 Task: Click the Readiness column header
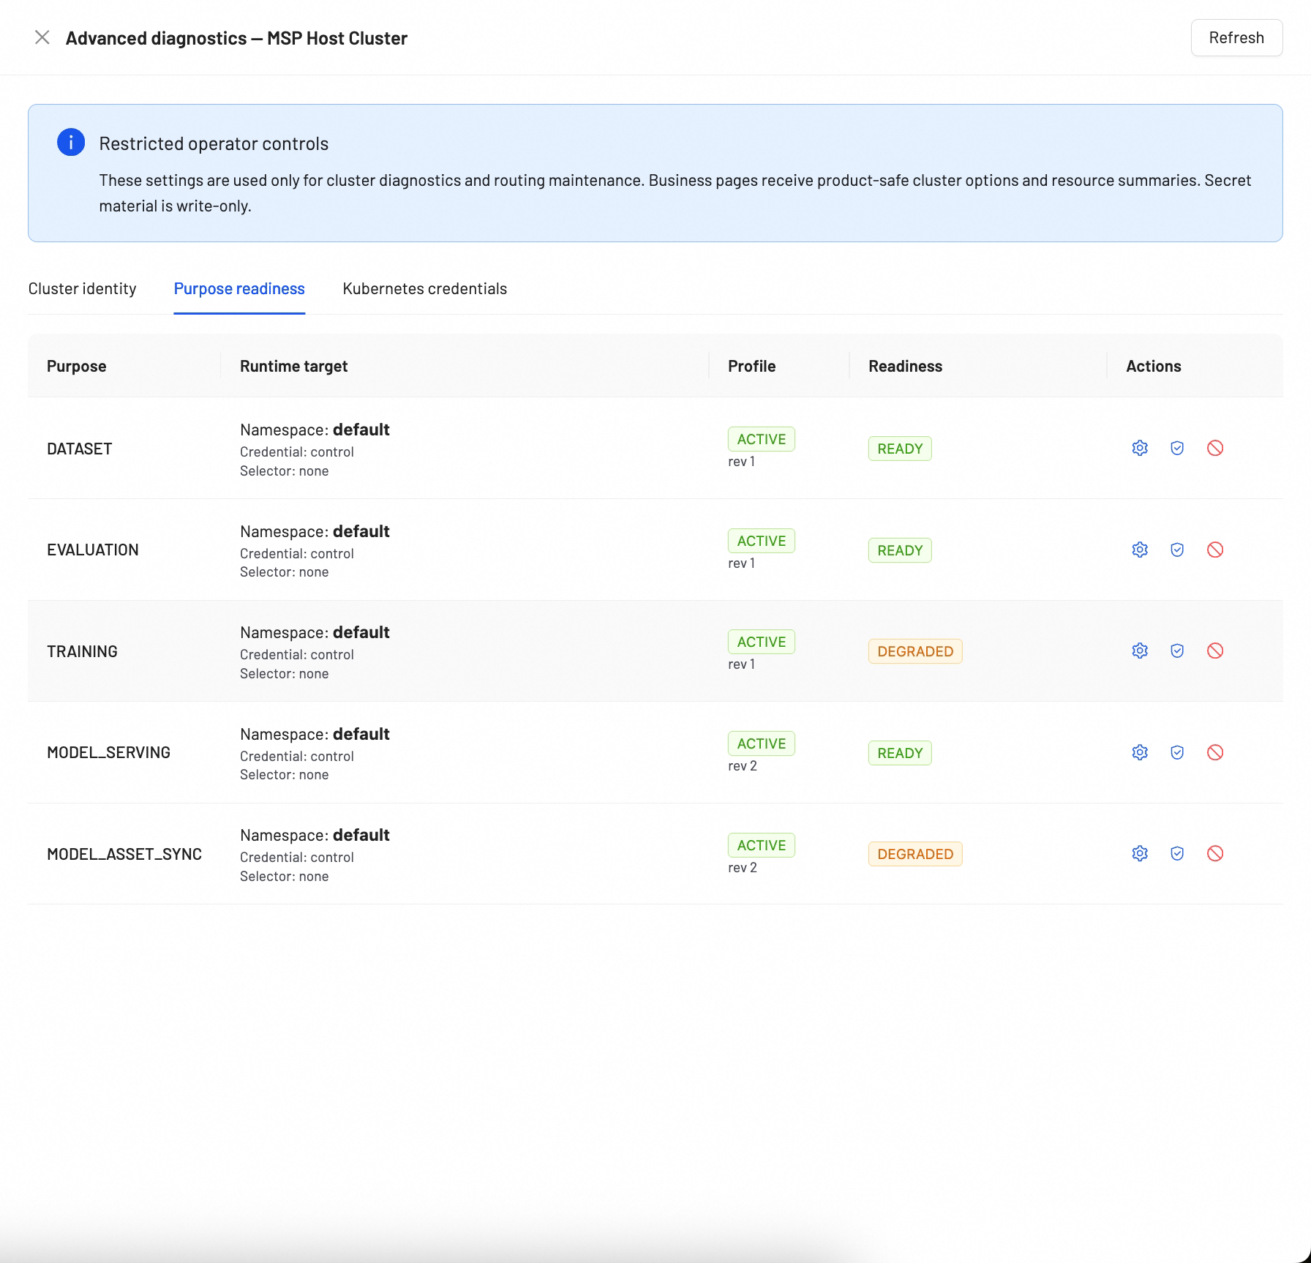[905, 366]
